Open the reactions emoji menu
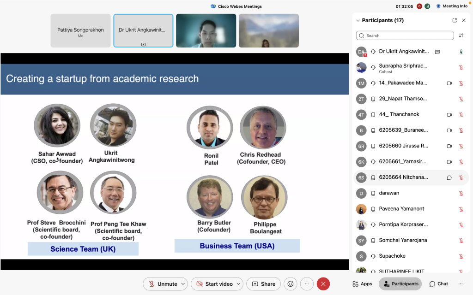Screen dimensions: 473x295 pos(291,284)
